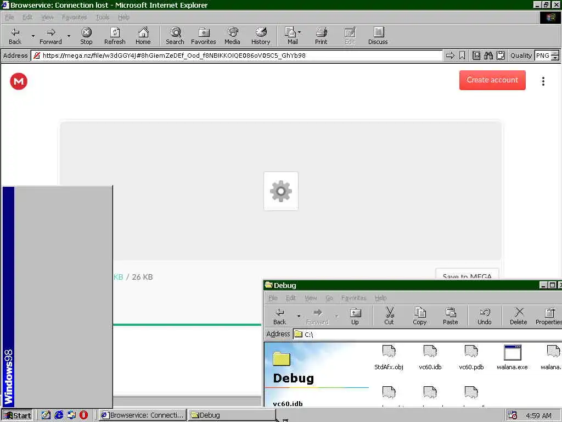Viewport: 562px width, 422px height.
Task: Click the Debug window address field
Action: [427, 334]
